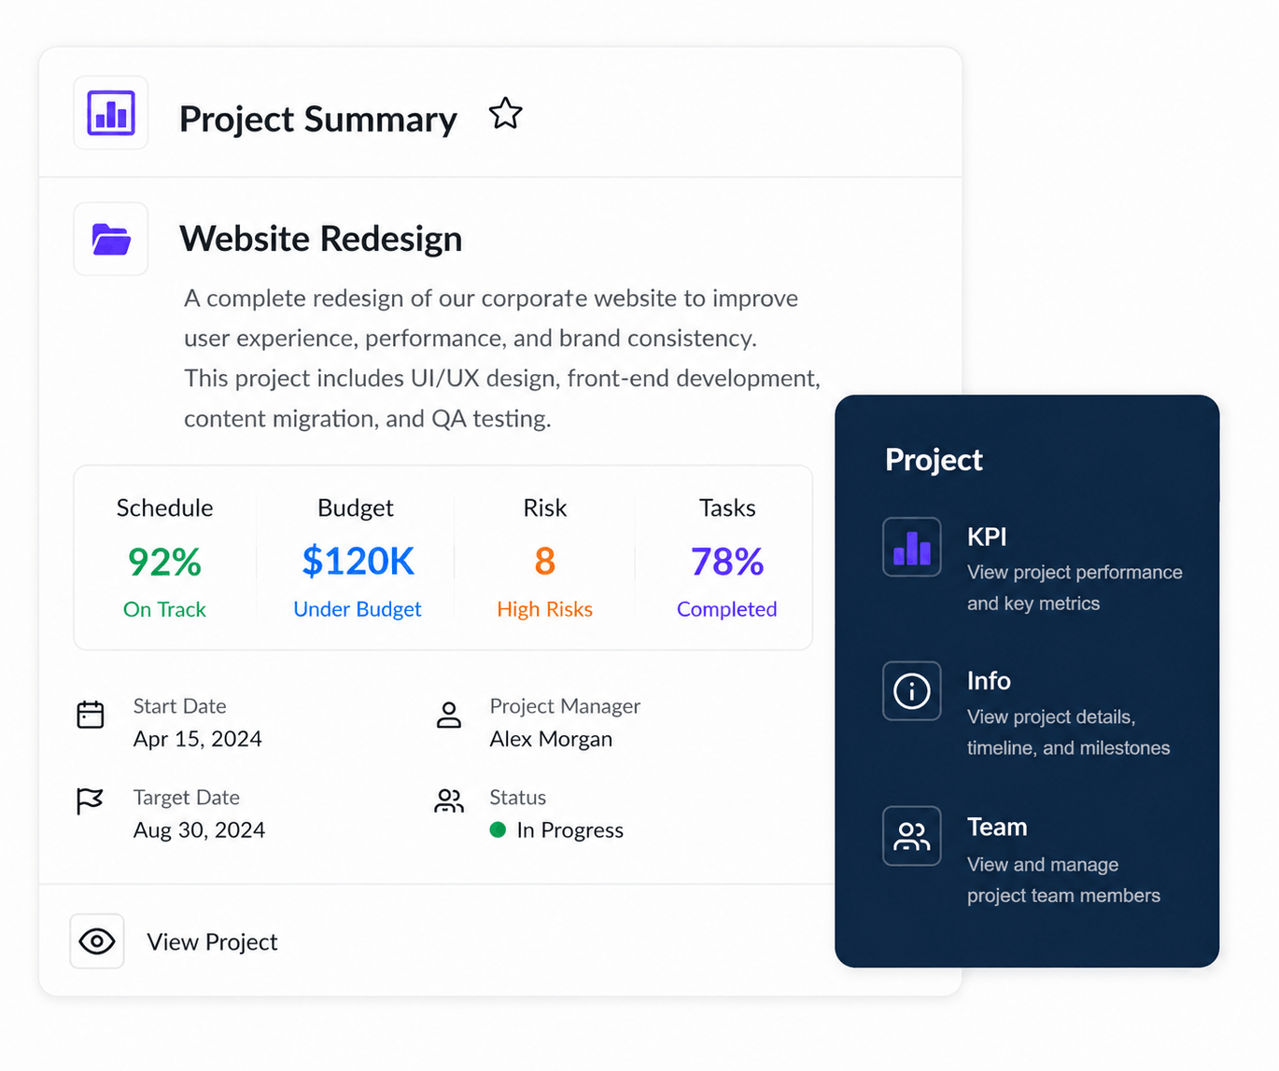
Task: Click the people icon beside Status
Action: (449, 800)
